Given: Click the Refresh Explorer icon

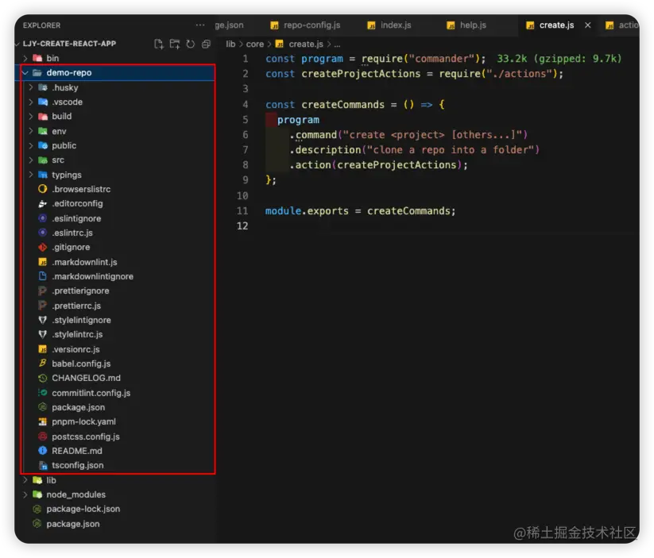Looking at the screenshot, I should [190, 44].
